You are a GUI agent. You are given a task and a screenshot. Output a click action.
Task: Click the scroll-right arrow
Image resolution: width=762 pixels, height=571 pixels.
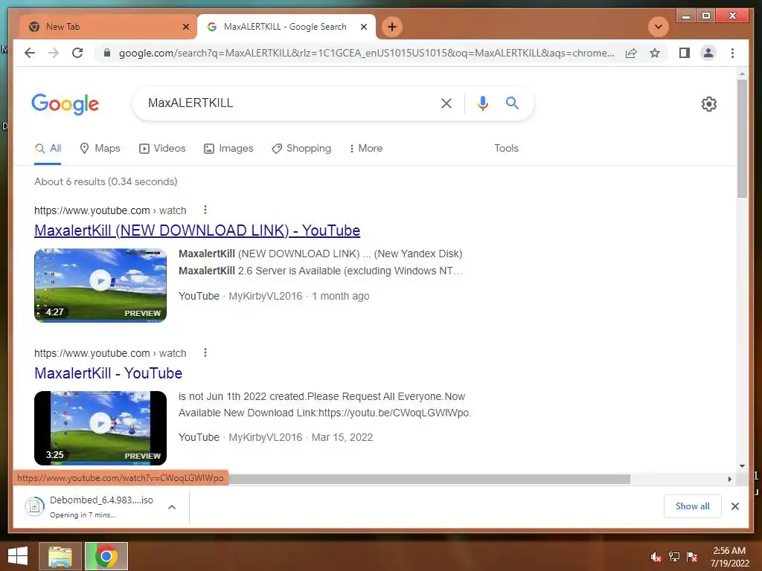coord(729,480)
